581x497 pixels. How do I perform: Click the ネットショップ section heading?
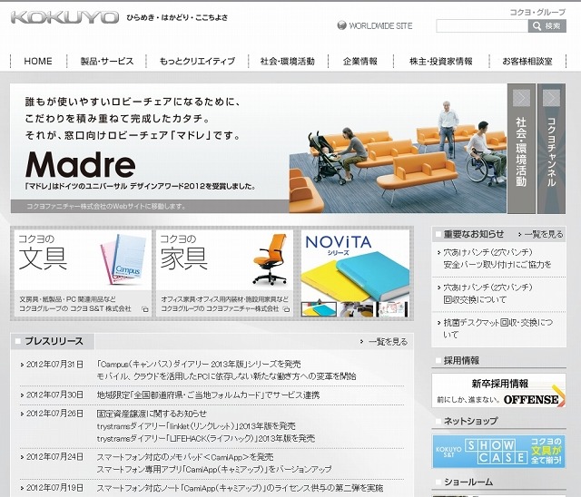click(470, 421)
